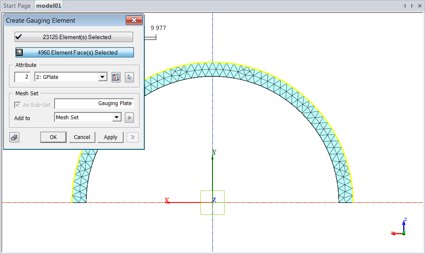Click the Gauging Plate name field
Viewport: 425px width, 254px height.
tap(94, 103)
